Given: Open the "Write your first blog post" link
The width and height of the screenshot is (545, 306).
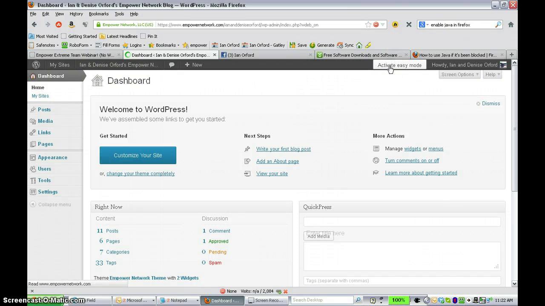Looking at the screenshot, I should tap(284, 149).
